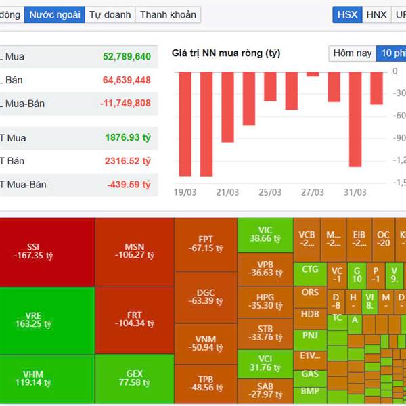The image size is (406, 406).
Task: Click the sell value 2316.52 tỷ
Action: click(x=128, y=161)
